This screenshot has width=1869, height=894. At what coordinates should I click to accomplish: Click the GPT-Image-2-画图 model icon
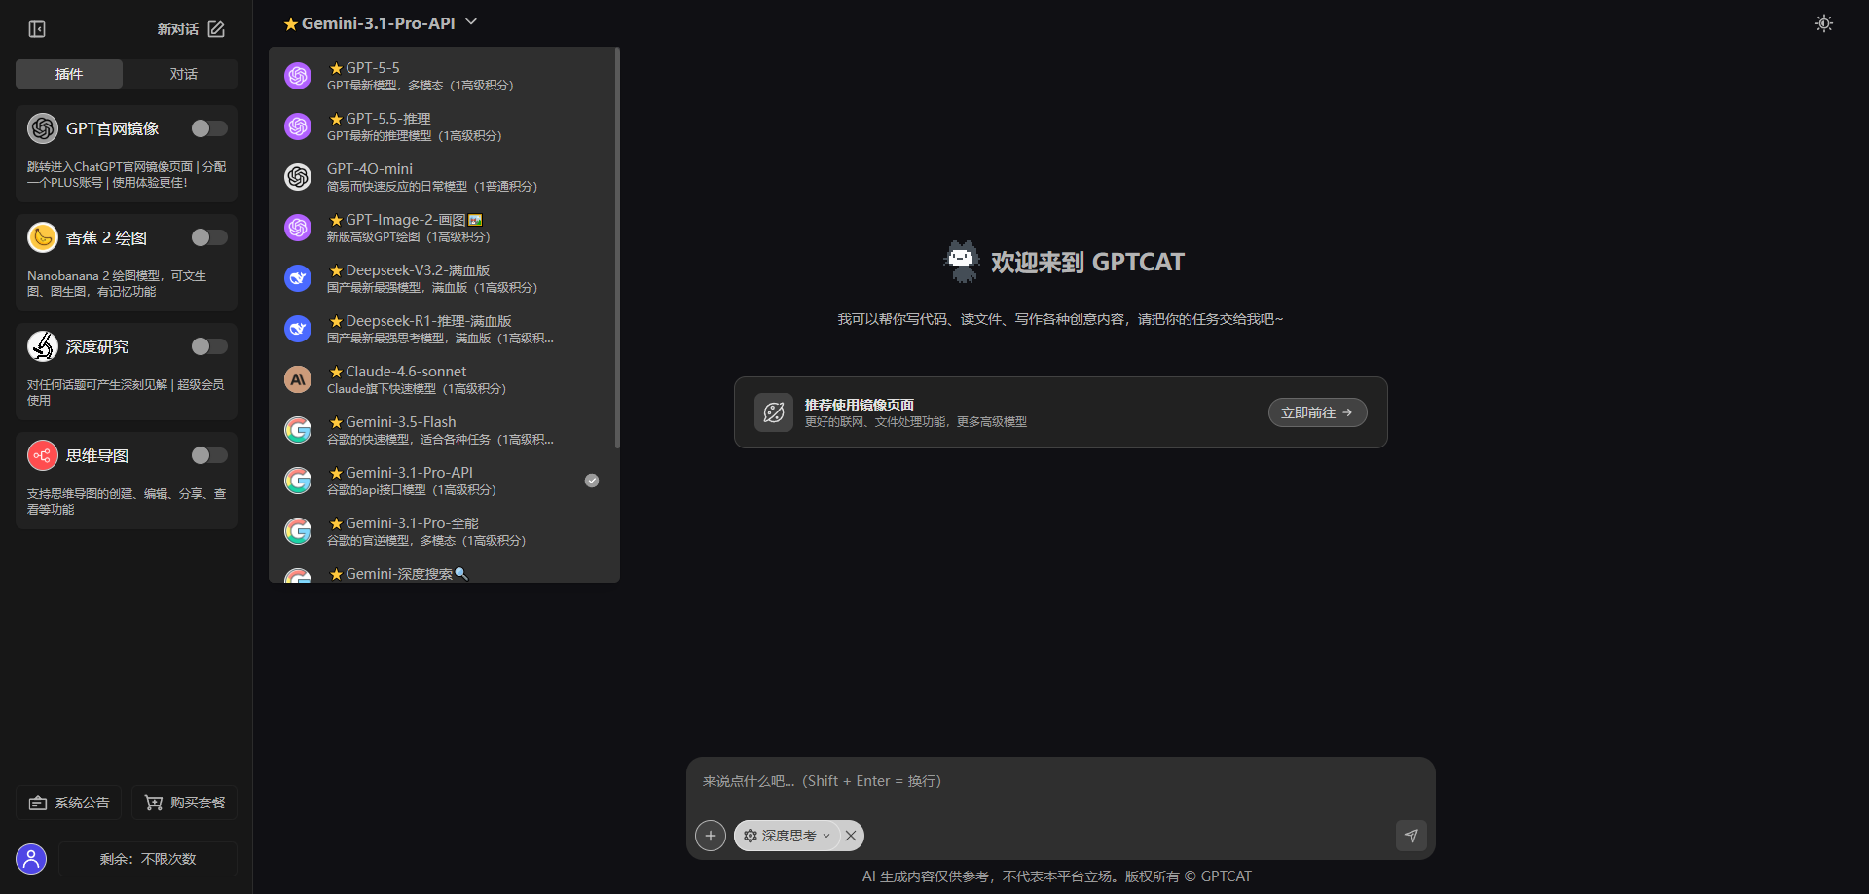tap(298, 228)
